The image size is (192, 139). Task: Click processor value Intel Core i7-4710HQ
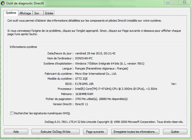(x=116, y=89)
